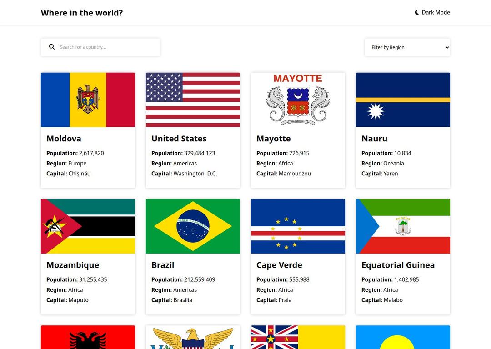This screenshot has width=491, height=349.
Task: Click the Albania flag thumbnail
Action: pos(88,337)
